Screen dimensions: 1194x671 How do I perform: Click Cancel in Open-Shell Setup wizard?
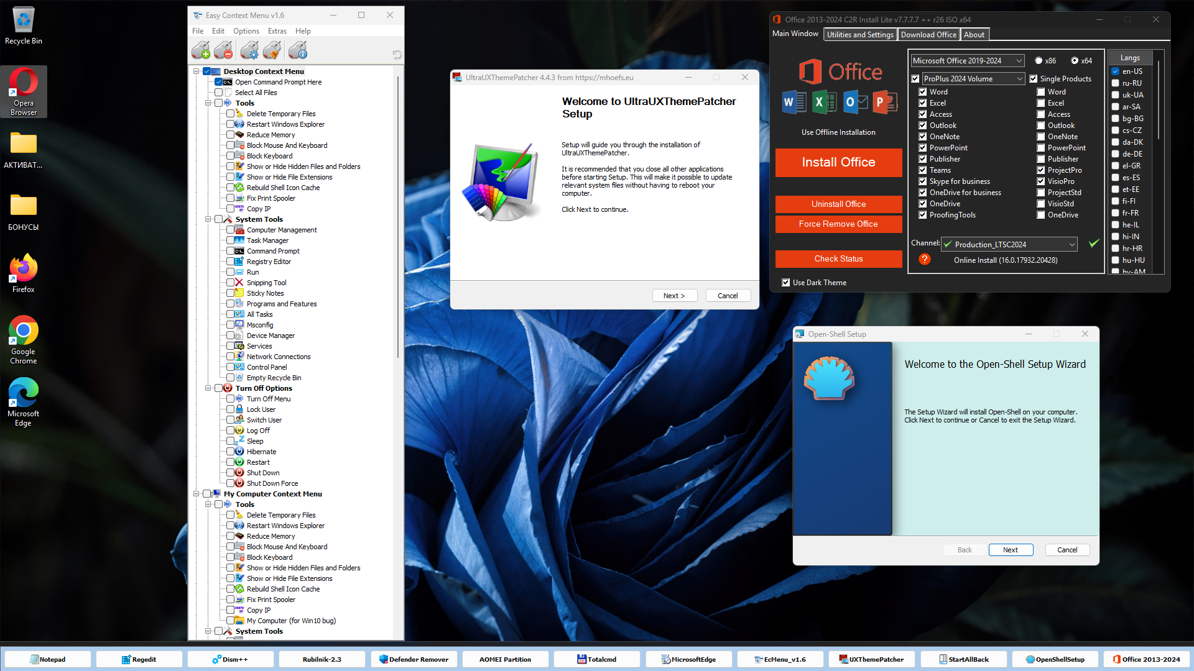pyautogui.click(x=1067, y=550)
